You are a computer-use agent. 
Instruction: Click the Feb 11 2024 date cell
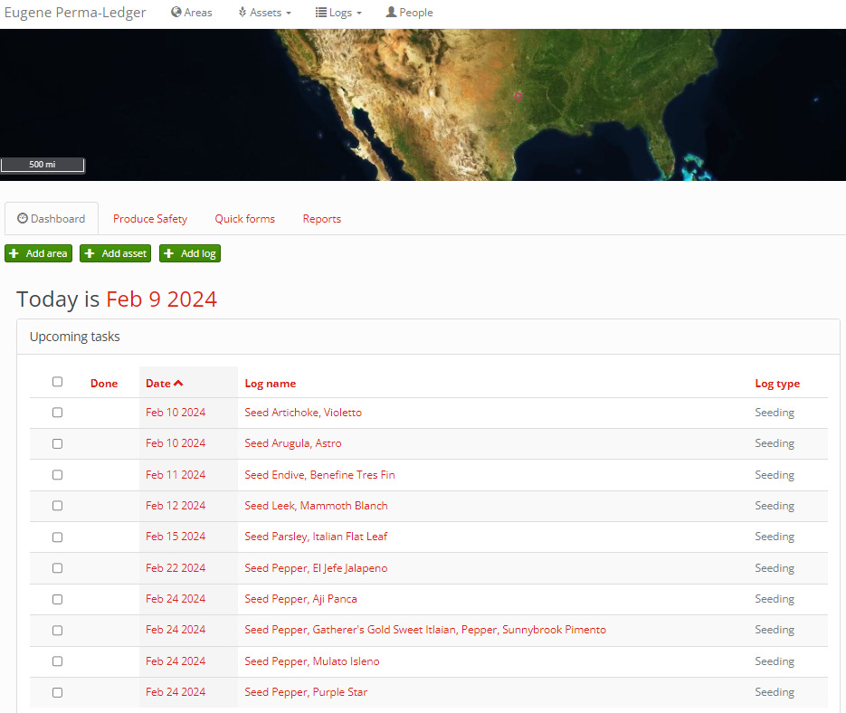[176, 475]
